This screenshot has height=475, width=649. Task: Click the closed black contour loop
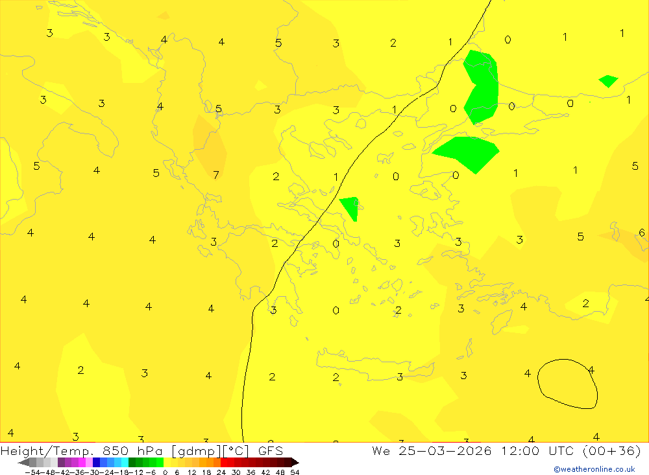tap(567, 384)
